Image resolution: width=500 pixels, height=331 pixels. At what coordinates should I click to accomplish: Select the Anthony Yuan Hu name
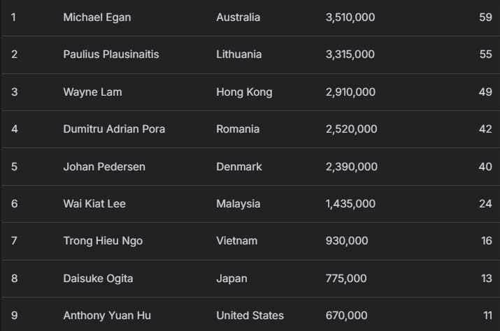(107, 316)
